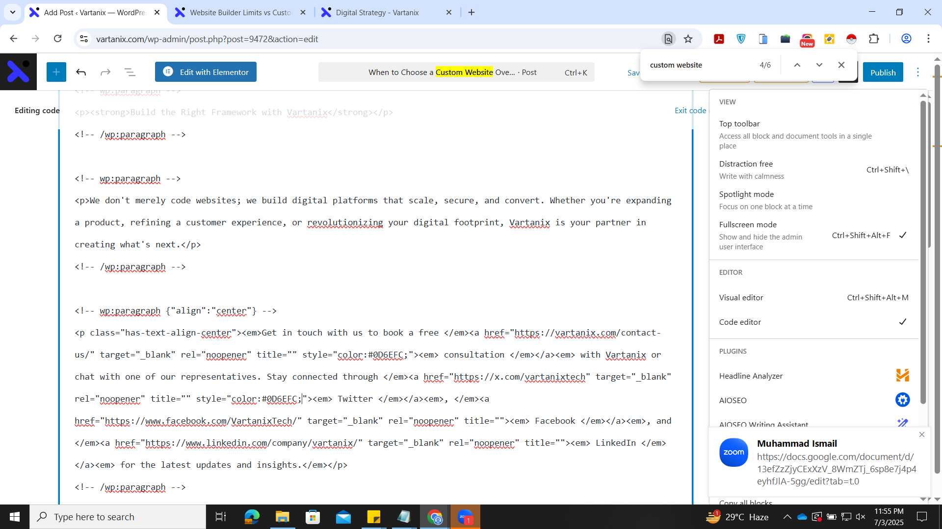View site information icon in address bar

(x=84, y=39)
